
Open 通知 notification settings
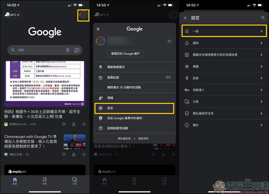pyautogui.click(x=224, y=43)
